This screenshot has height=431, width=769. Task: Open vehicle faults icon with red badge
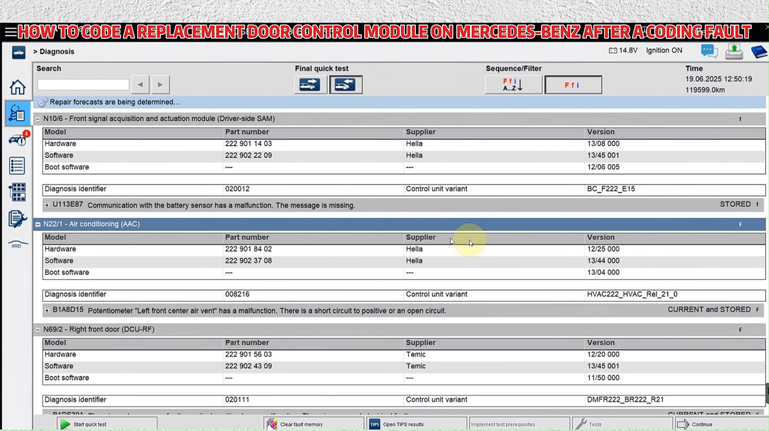coord(18,139)
